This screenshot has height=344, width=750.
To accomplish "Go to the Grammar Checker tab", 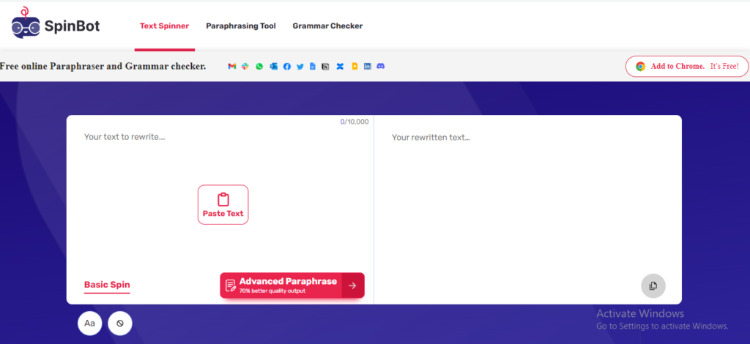I will pyautogui.click(x=327, y=26).
